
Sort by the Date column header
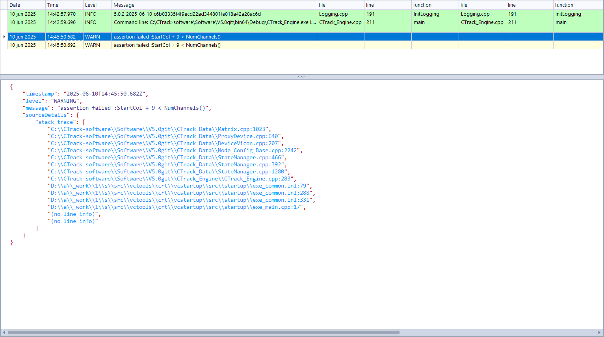26,5
